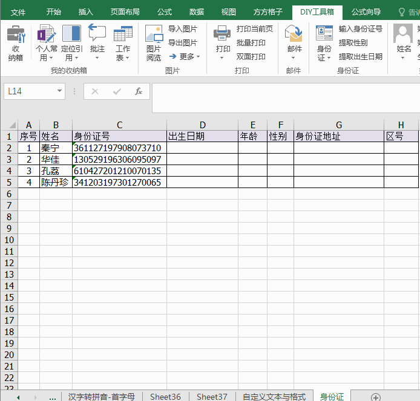420x401 pixels.
Task: Click the insert function fx icon
Action: pos(138,91)
